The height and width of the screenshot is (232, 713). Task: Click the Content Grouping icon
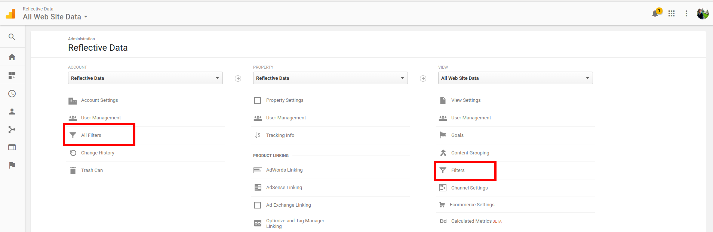coord(443,153)
